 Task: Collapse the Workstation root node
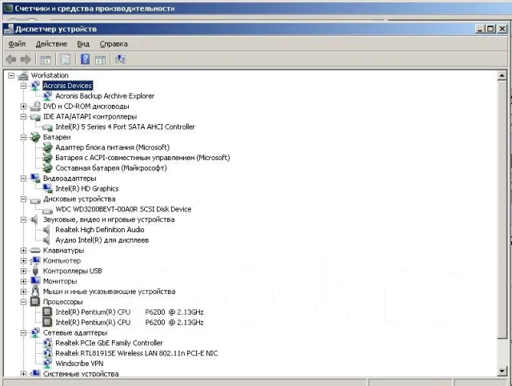click(x=11, y=75)
